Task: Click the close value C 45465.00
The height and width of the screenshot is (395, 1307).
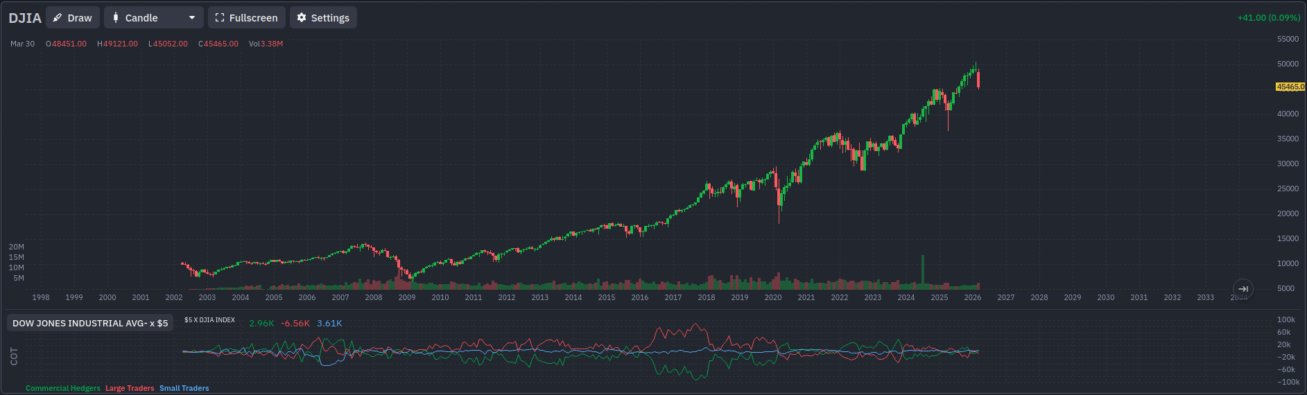Action: [x=218, y=44]
